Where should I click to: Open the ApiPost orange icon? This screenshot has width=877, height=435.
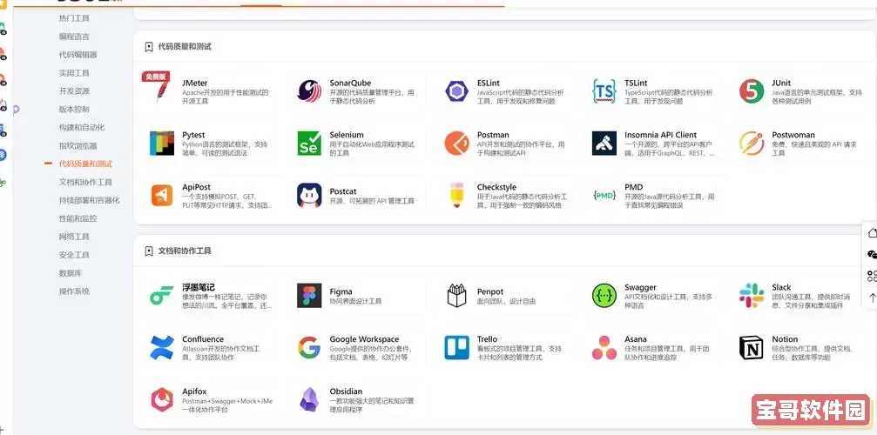162,196
